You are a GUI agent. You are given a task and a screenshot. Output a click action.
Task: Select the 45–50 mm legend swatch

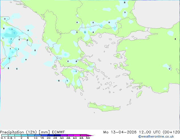[x=83, y=135]
